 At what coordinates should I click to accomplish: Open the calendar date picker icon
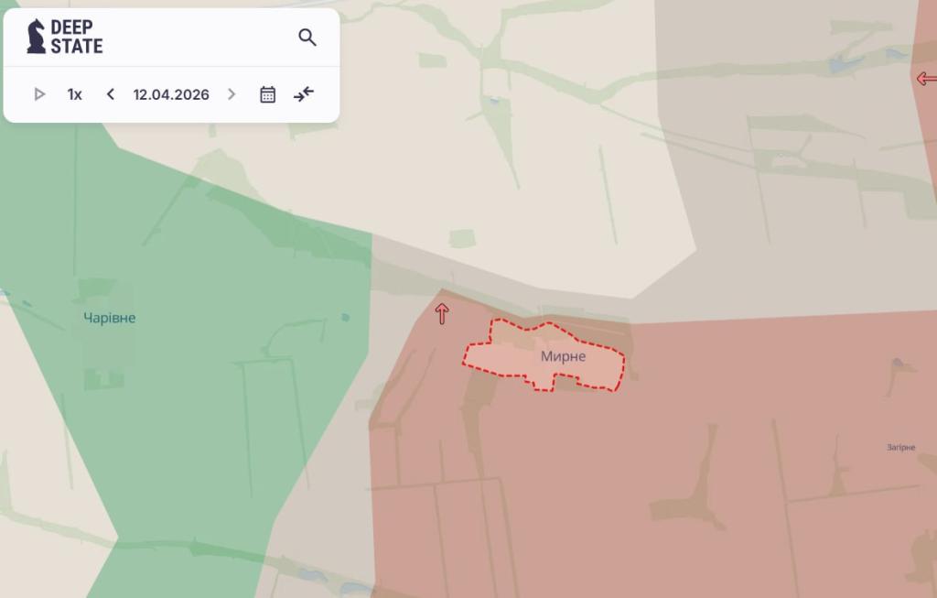click(x=267, y=94)
